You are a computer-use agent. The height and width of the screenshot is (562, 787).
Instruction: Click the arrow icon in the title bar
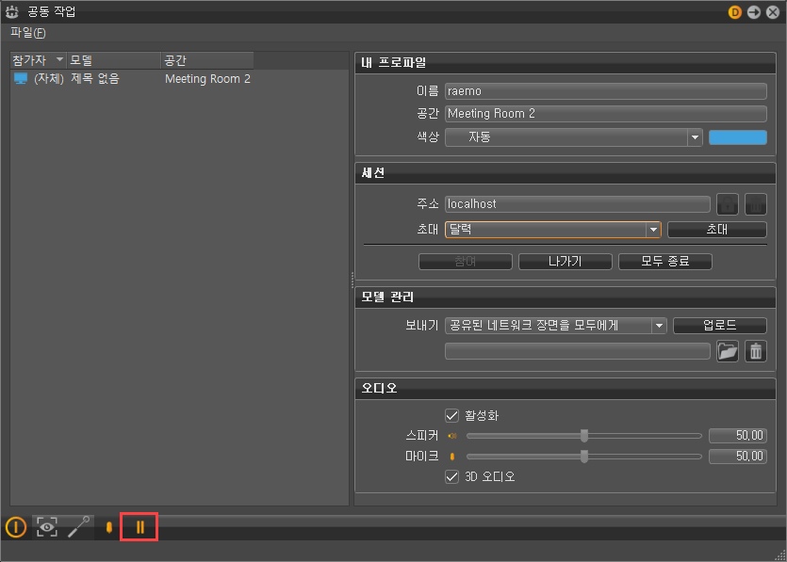point(754,12)
